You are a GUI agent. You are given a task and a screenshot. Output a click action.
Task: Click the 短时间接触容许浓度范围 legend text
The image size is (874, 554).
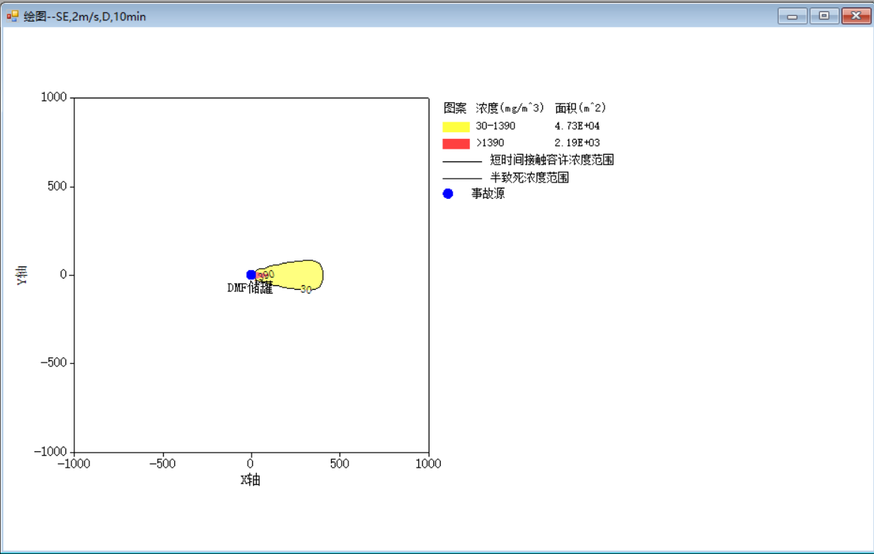point(552,160)
